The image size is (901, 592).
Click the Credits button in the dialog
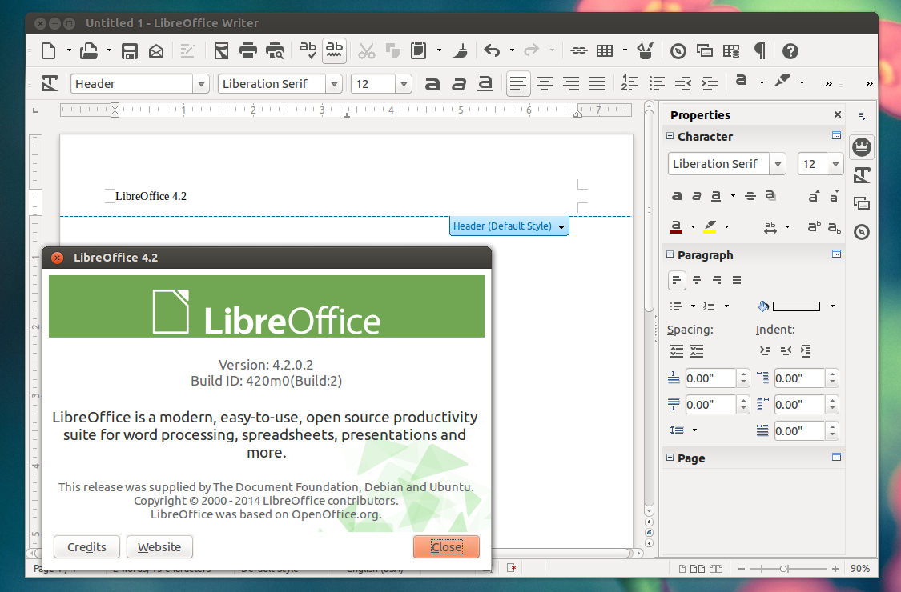click(x=86, y=546)
